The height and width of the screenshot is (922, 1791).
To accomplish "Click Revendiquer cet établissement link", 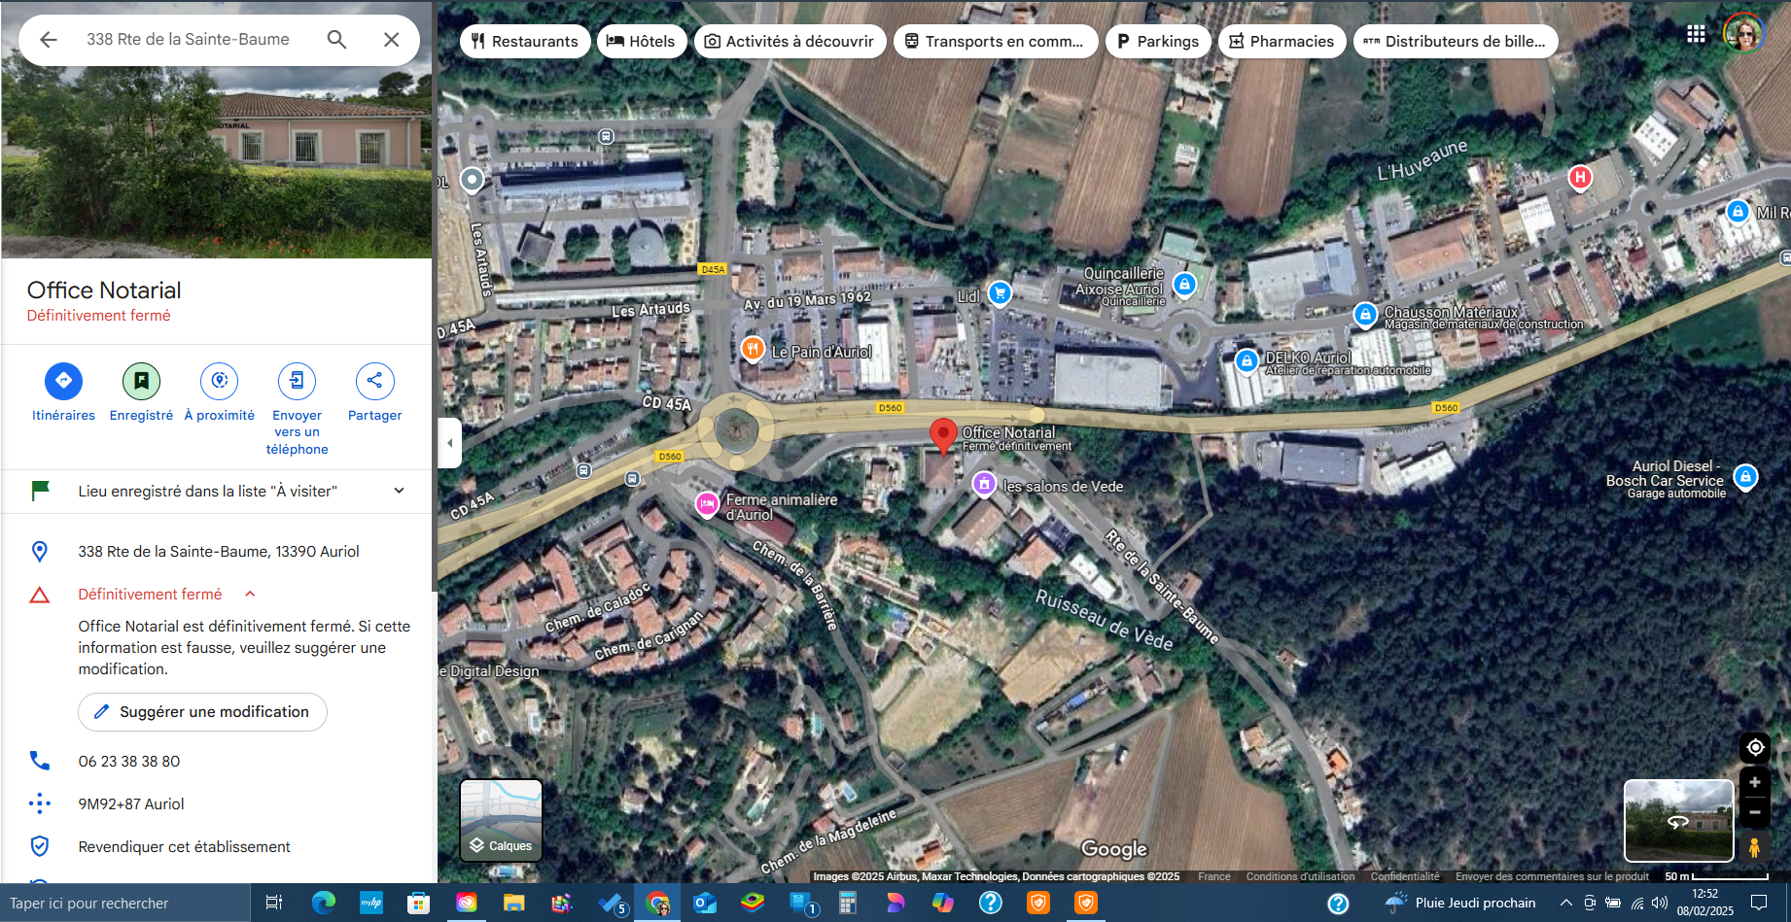I will 184,846.
